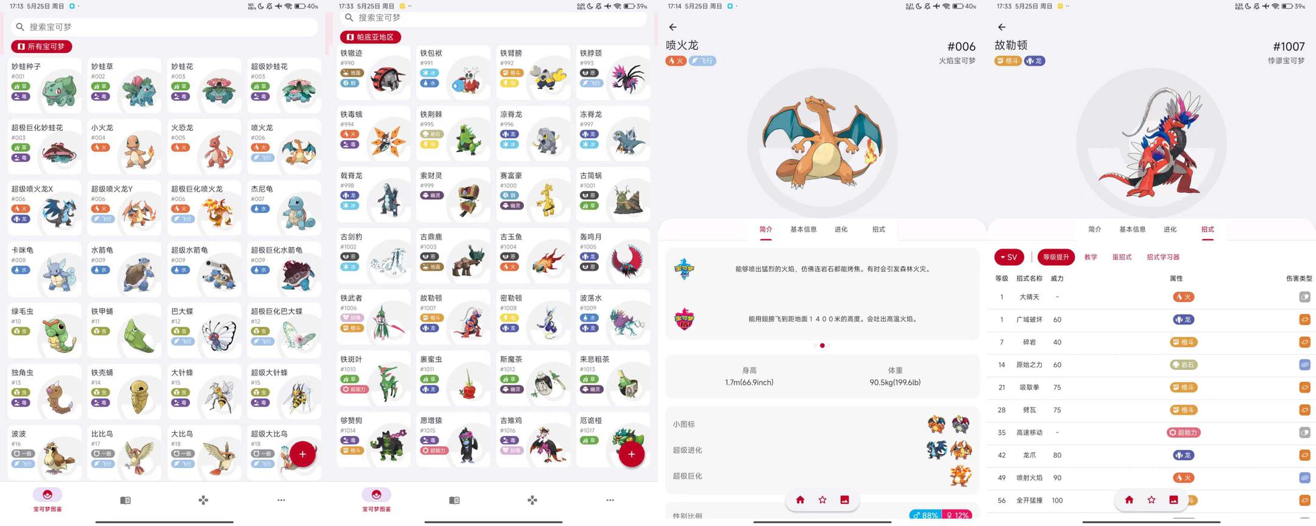Tap the 火 type badge under the 喷火龙 title

[676, 61]
